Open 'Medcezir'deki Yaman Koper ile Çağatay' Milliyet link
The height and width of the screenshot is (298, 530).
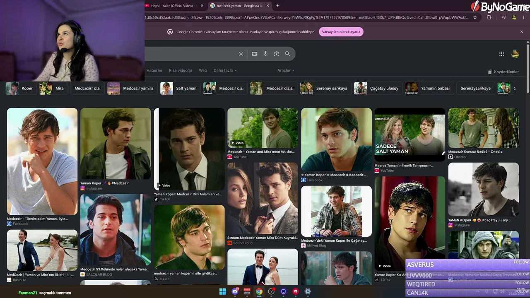click(334, 240)
